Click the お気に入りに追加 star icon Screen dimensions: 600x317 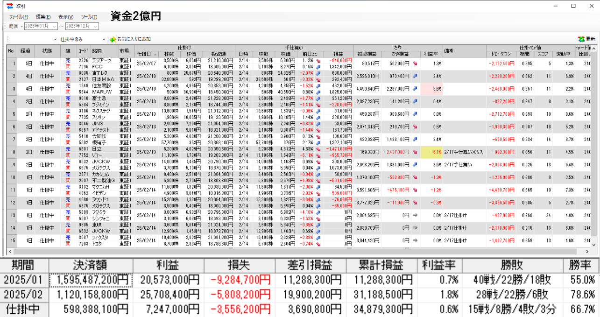click(113, 39)
